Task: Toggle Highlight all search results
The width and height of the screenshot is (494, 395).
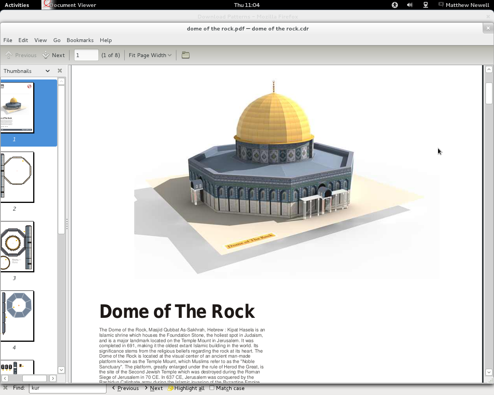Action: pos(186,388)
